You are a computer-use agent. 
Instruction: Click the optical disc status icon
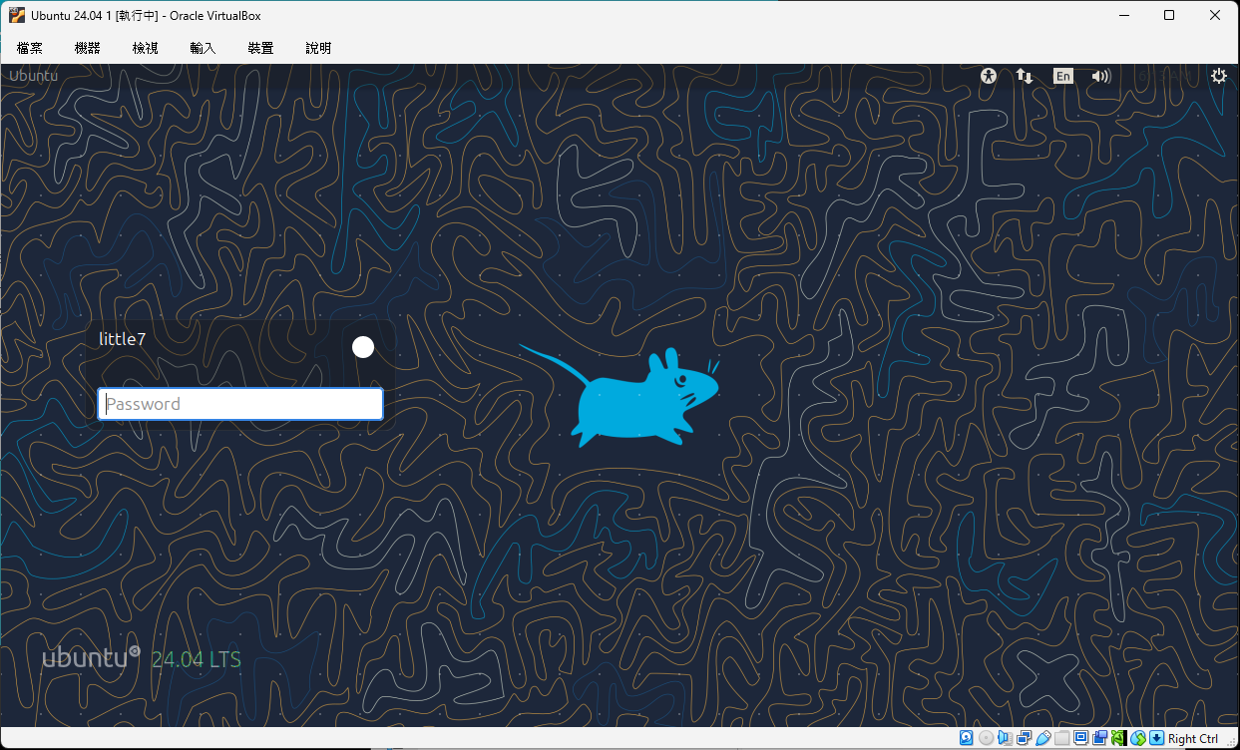[x=987, y=738]
